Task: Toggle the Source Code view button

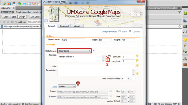Action: pyautogui.click(x=7, y=12)
